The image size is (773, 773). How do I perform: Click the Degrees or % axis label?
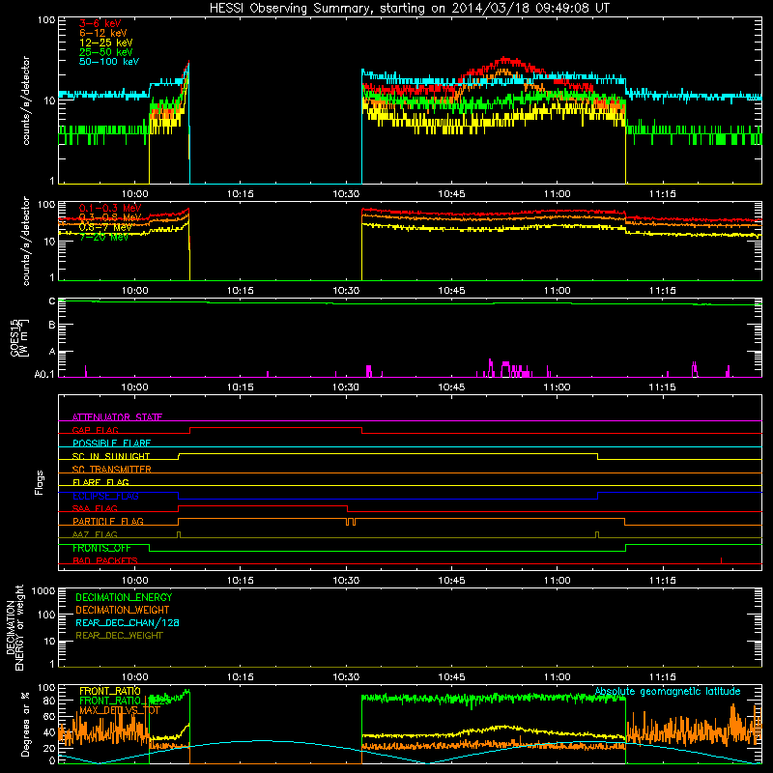pos(26,724)
